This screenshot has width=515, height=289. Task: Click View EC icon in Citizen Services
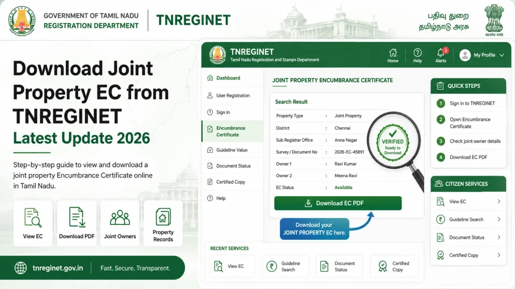(441, 202)
